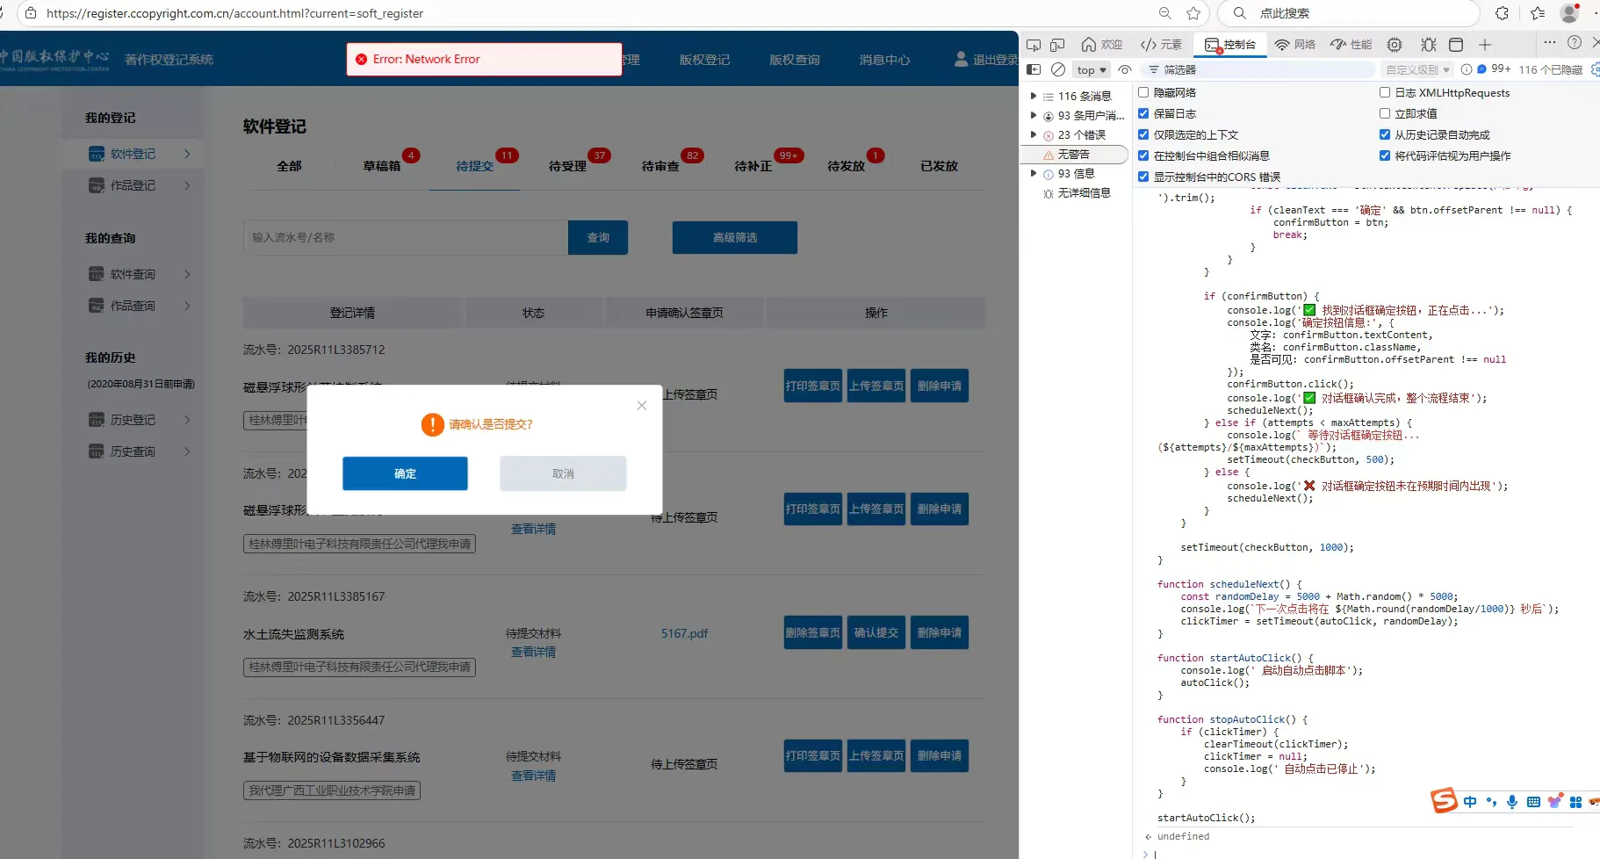Uncheck 从历史记录自动完成 checkbox
Viewport: 1600px width, 859px height.
[x=1385, y=134]
